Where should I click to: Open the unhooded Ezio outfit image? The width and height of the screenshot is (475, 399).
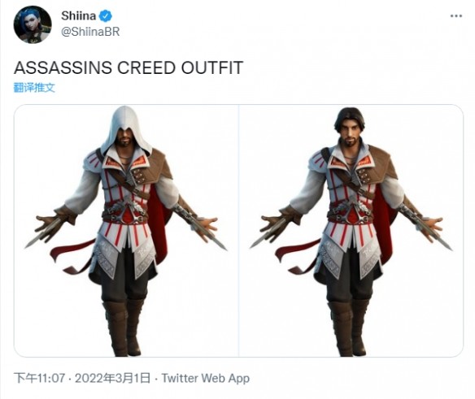click(351, 231)
